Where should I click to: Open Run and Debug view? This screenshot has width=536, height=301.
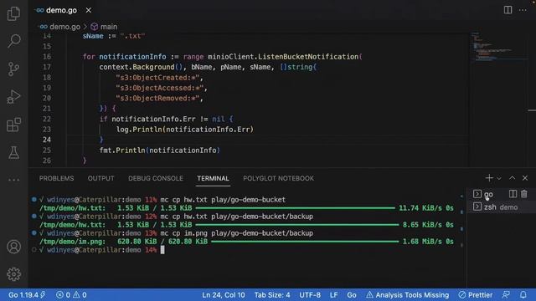click(x=13, y=97)
